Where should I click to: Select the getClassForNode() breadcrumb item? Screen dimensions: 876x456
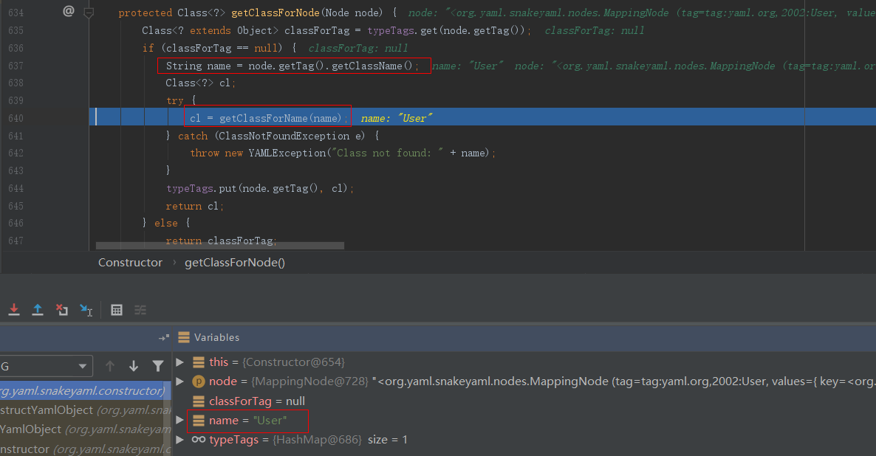234,263
